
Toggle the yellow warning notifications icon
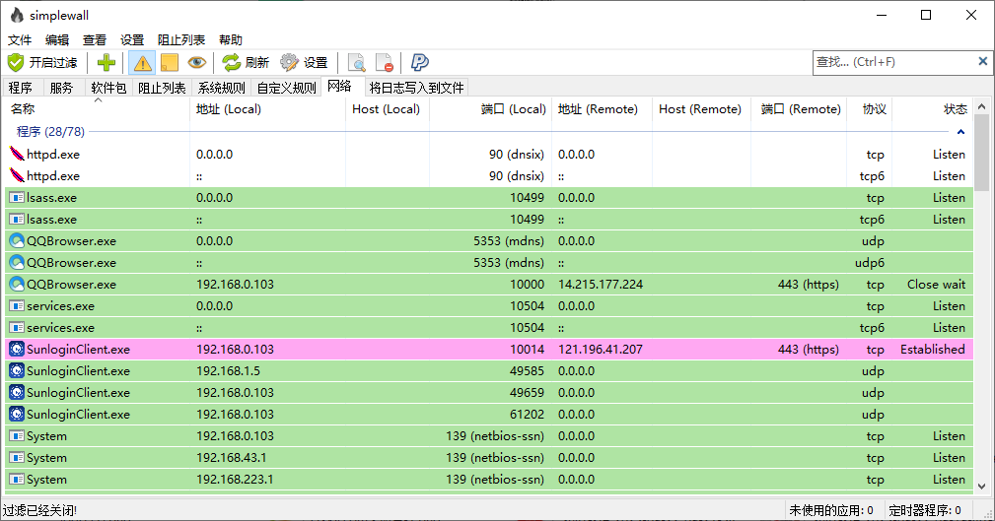pyautogui.click(x=142, y=63)
